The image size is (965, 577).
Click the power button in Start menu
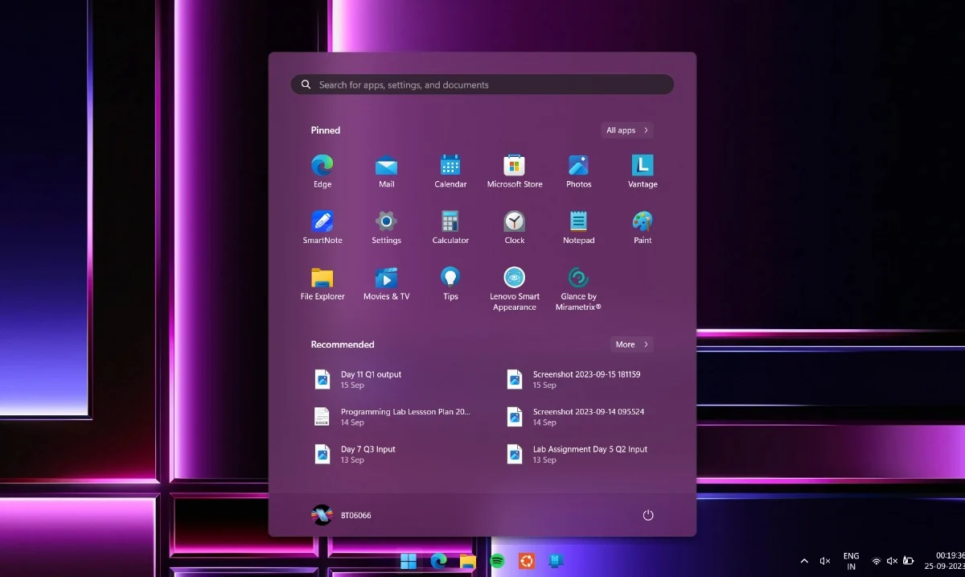[x=648, y=515]
